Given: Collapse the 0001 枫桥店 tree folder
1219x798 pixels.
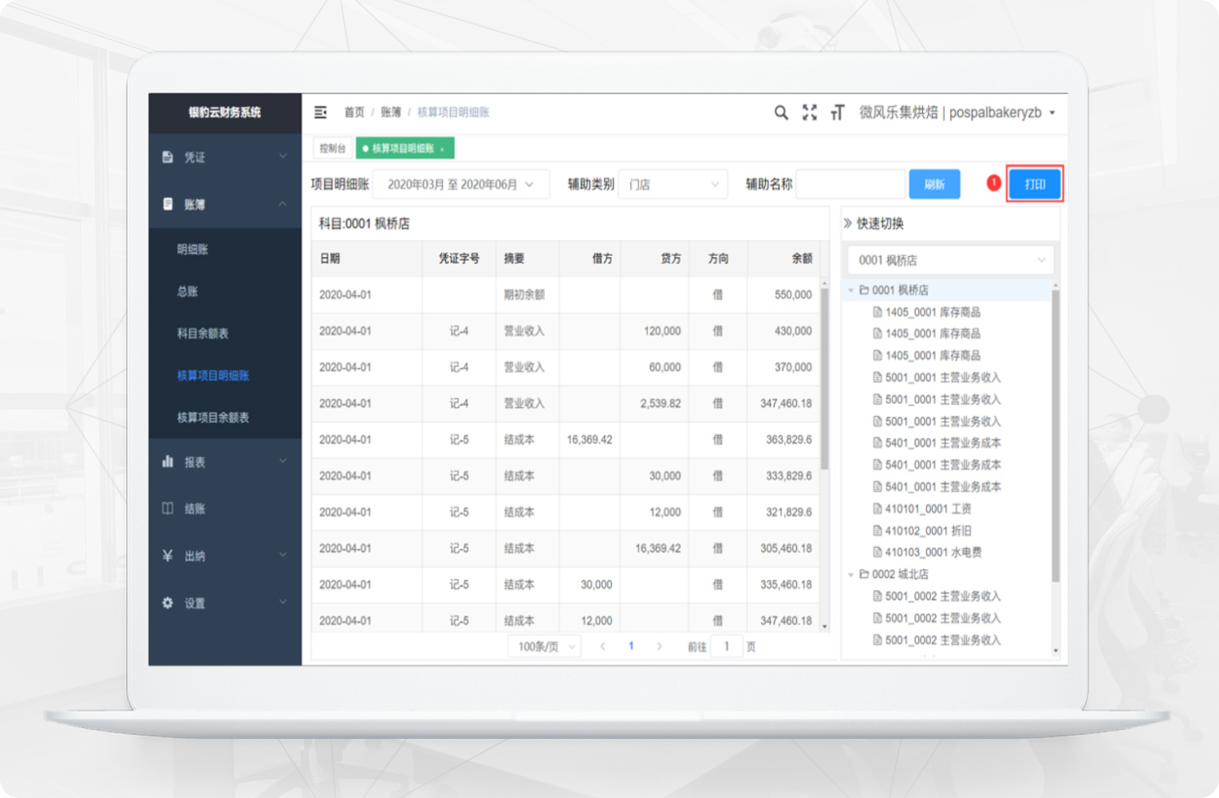Looking at the screenshot, I should click(851, 290).
